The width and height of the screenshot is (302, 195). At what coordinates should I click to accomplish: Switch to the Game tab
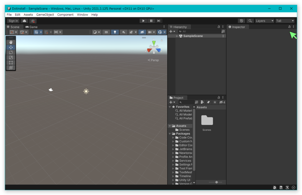click(x=32, y=27)
